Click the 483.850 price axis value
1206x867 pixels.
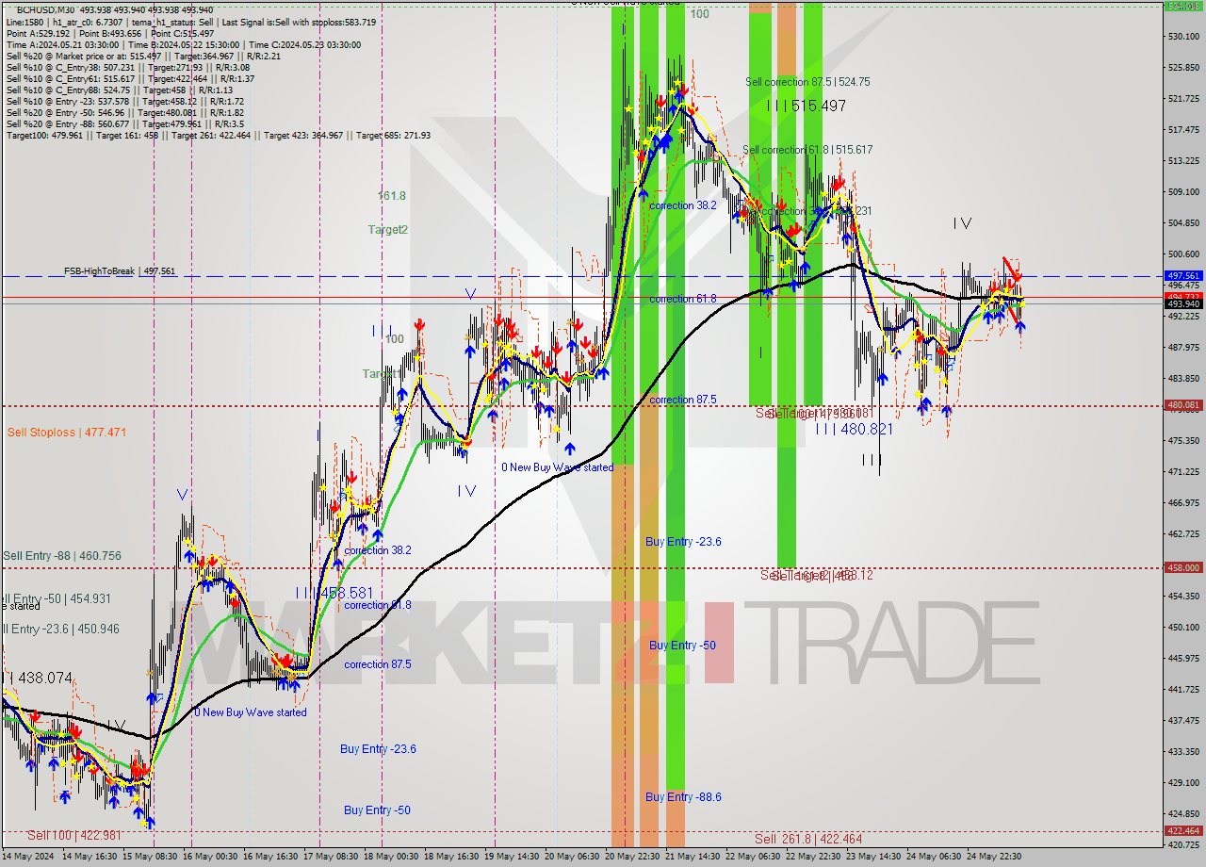1183,379
